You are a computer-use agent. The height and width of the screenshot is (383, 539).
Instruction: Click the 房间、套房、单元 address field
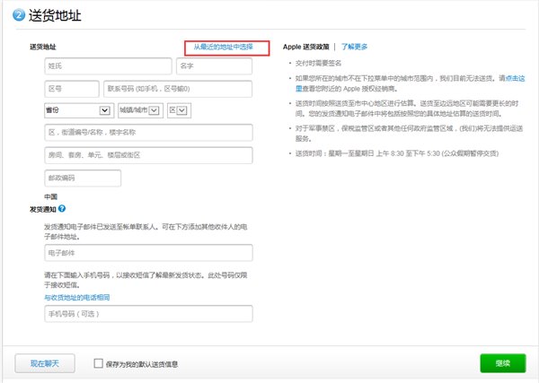148,155
